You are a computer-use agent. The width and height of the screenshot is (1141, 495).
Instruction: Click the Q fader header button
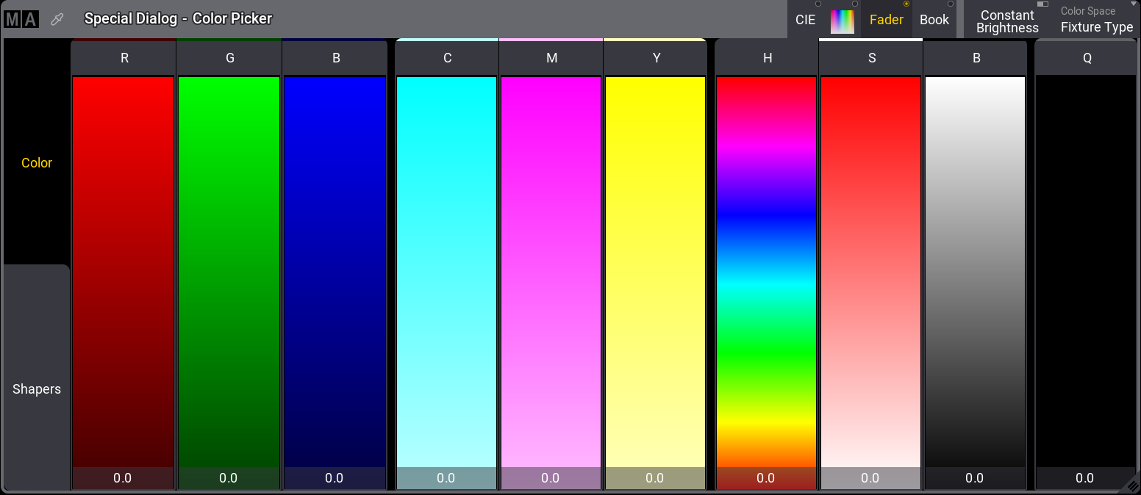coord(1087,58)
